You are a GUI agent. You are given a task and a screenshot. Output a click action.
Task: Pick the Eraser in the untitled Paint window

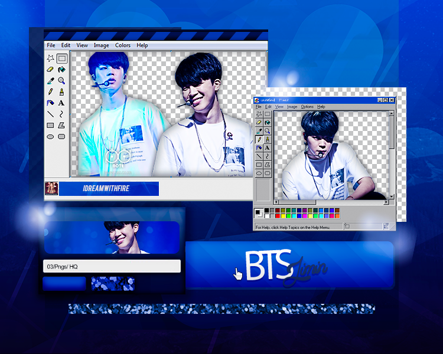coord(259,123)
